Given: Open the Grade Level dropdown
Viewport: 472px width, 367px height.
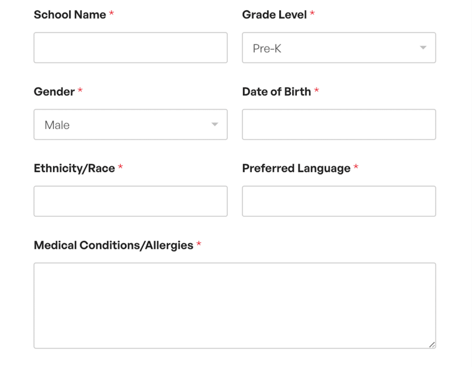Looking at the screenshot, I should [x=339, y=47].
